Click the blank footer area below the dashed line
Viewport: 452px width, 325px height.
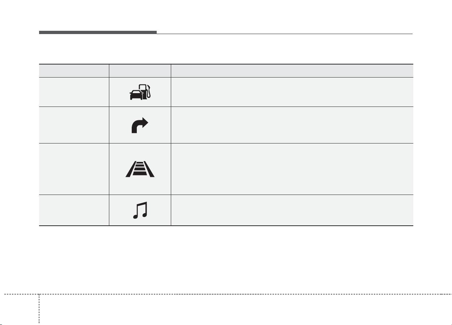[245, 309]
